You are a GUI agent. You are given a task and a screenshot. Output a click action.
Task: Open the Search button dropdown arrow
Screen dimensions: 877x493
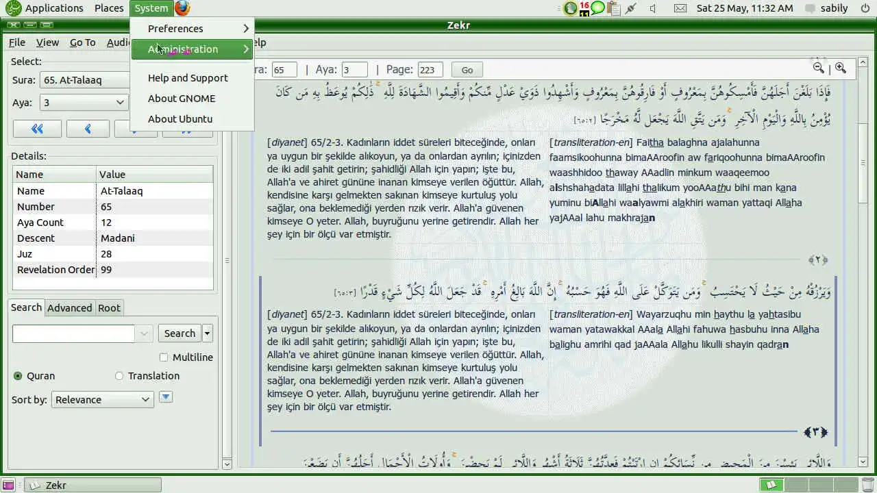208,333
